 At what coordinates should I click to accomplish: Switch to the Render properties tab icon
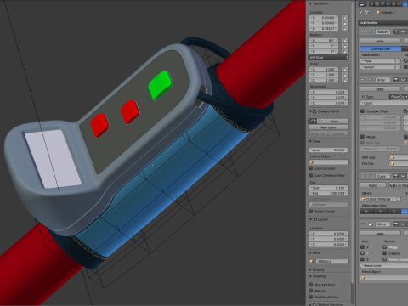[x=371, y=4]
